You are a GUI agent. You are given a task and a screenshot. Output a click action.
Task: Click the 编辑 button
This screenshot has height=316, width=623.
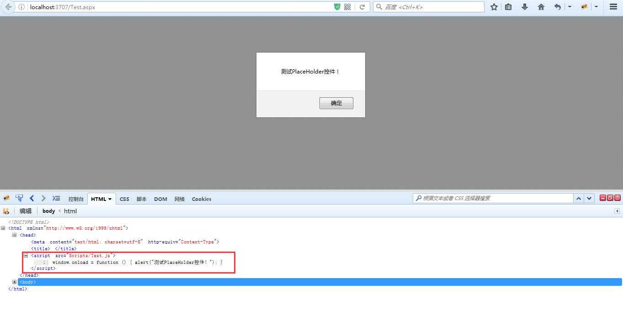[x=26, y=211]
